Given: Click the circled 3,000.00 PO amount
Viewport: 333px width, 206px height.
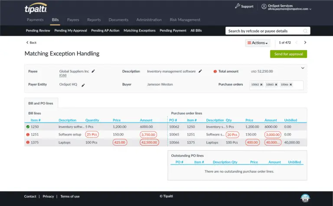Looking at the screenshot, I should point(273,135).
